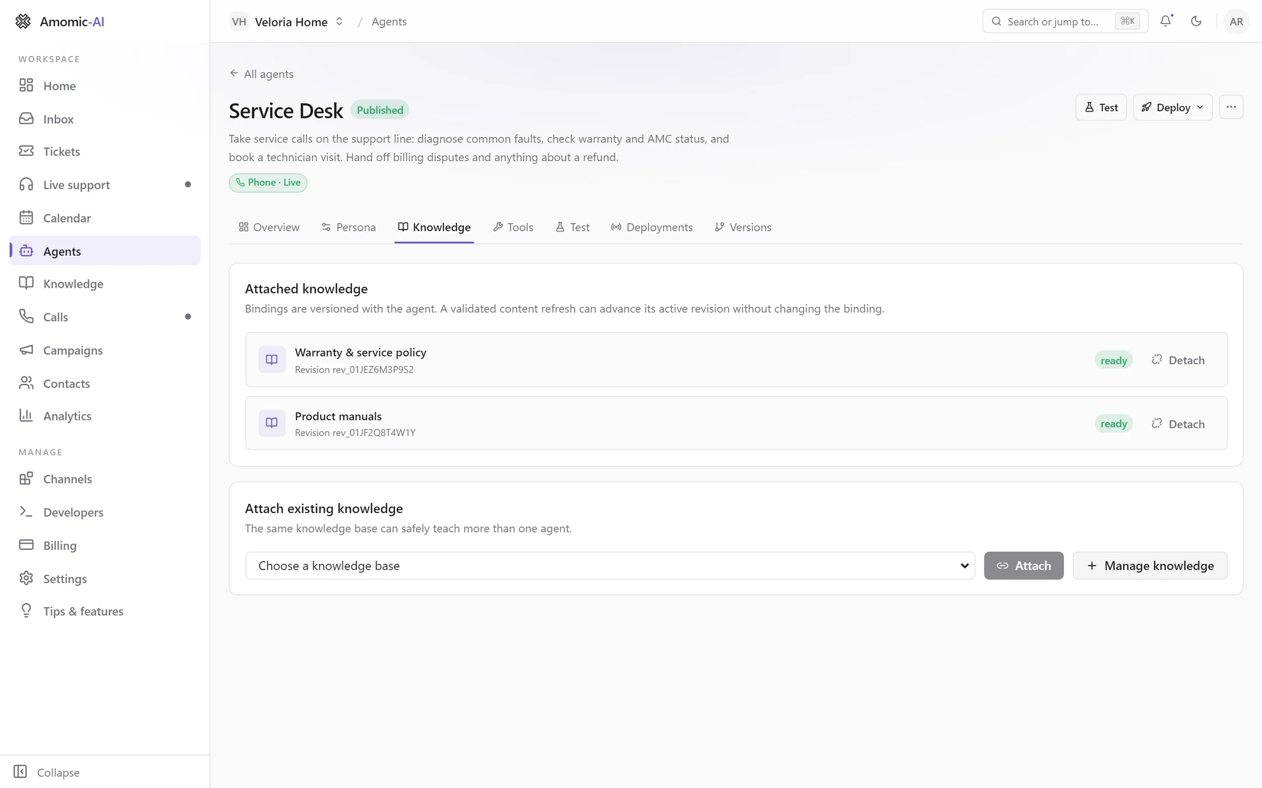Open the Calls page
This screenshot has width=1262, height=788.
click(x=105, y=317)
